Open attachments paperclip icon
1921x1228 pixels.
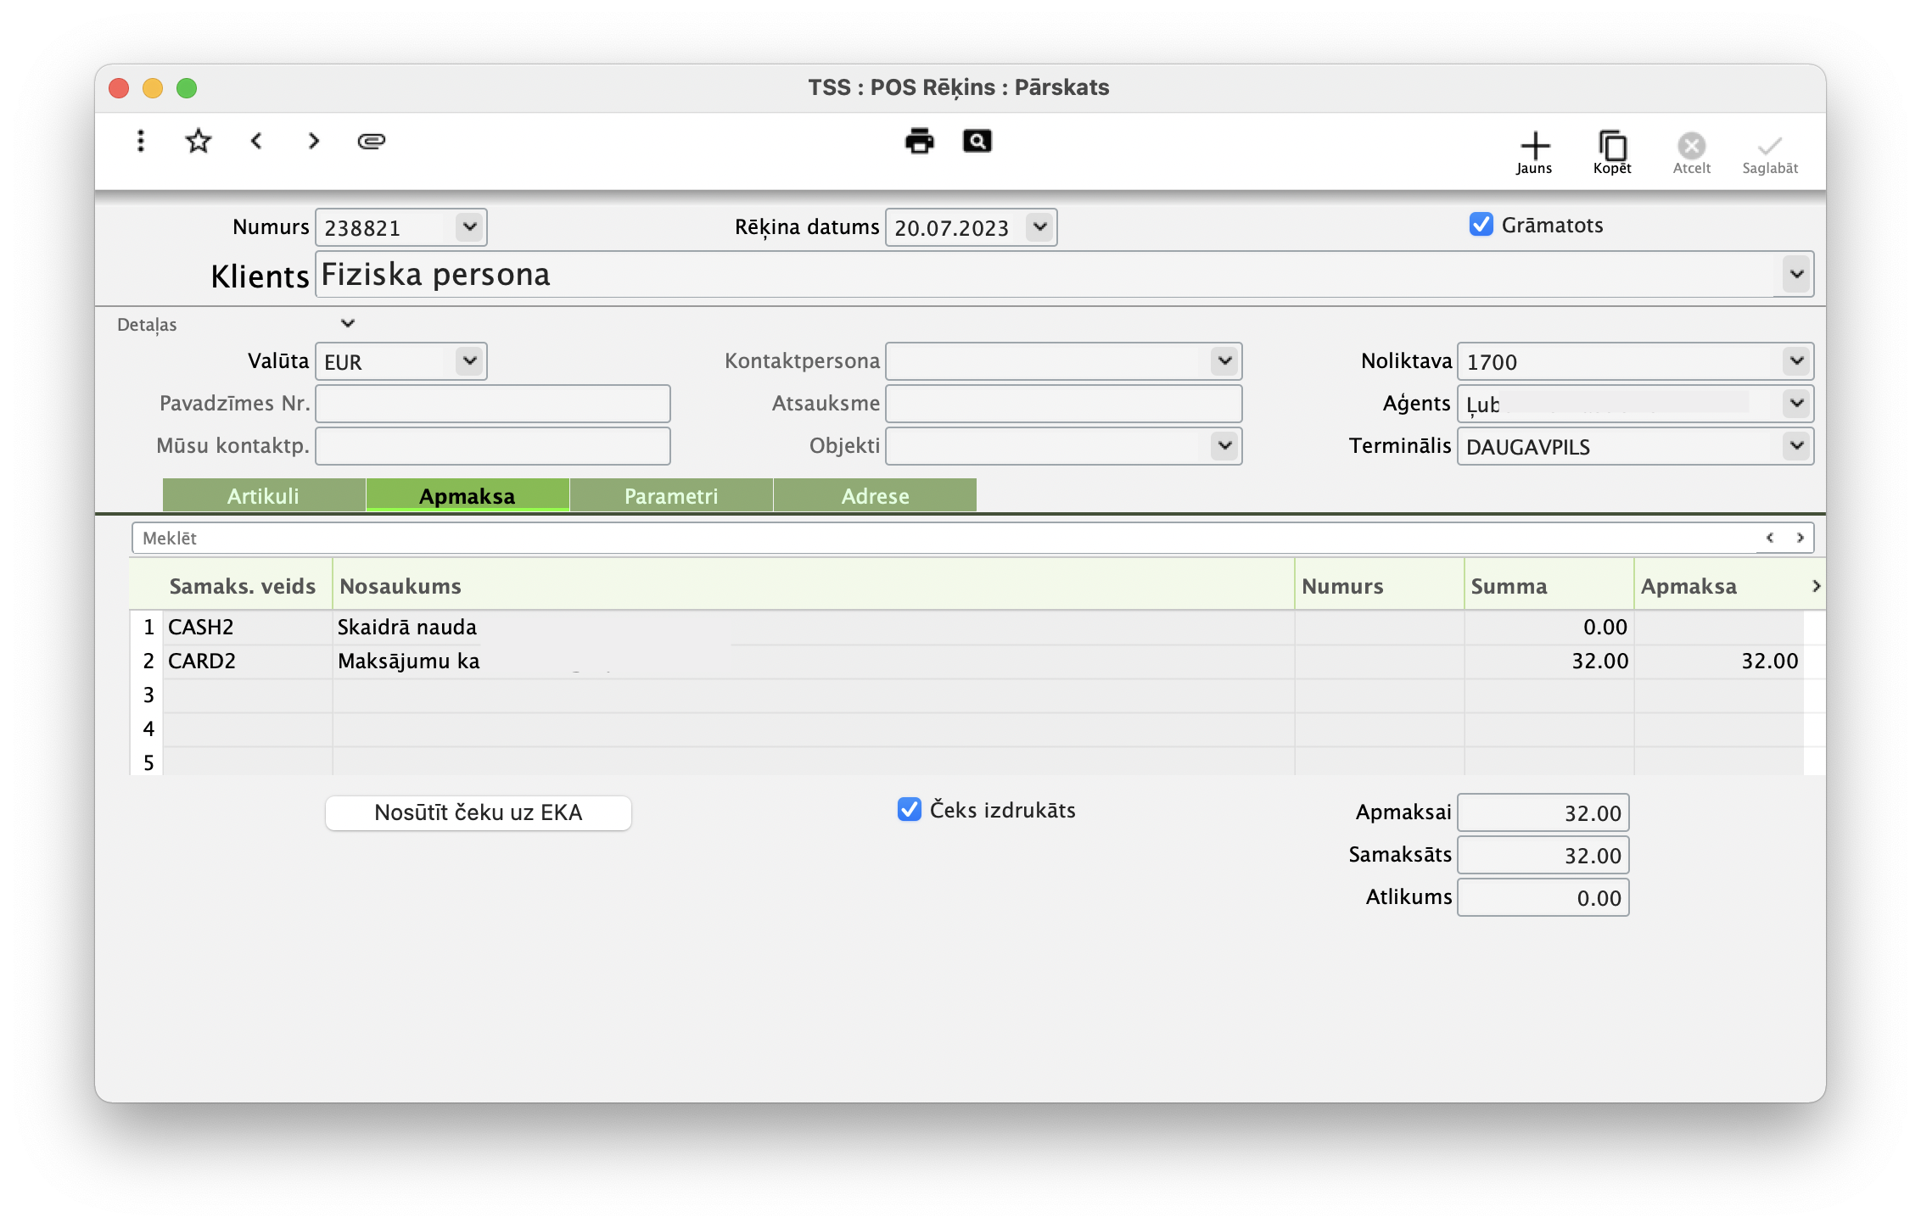(x=372, y=141)
